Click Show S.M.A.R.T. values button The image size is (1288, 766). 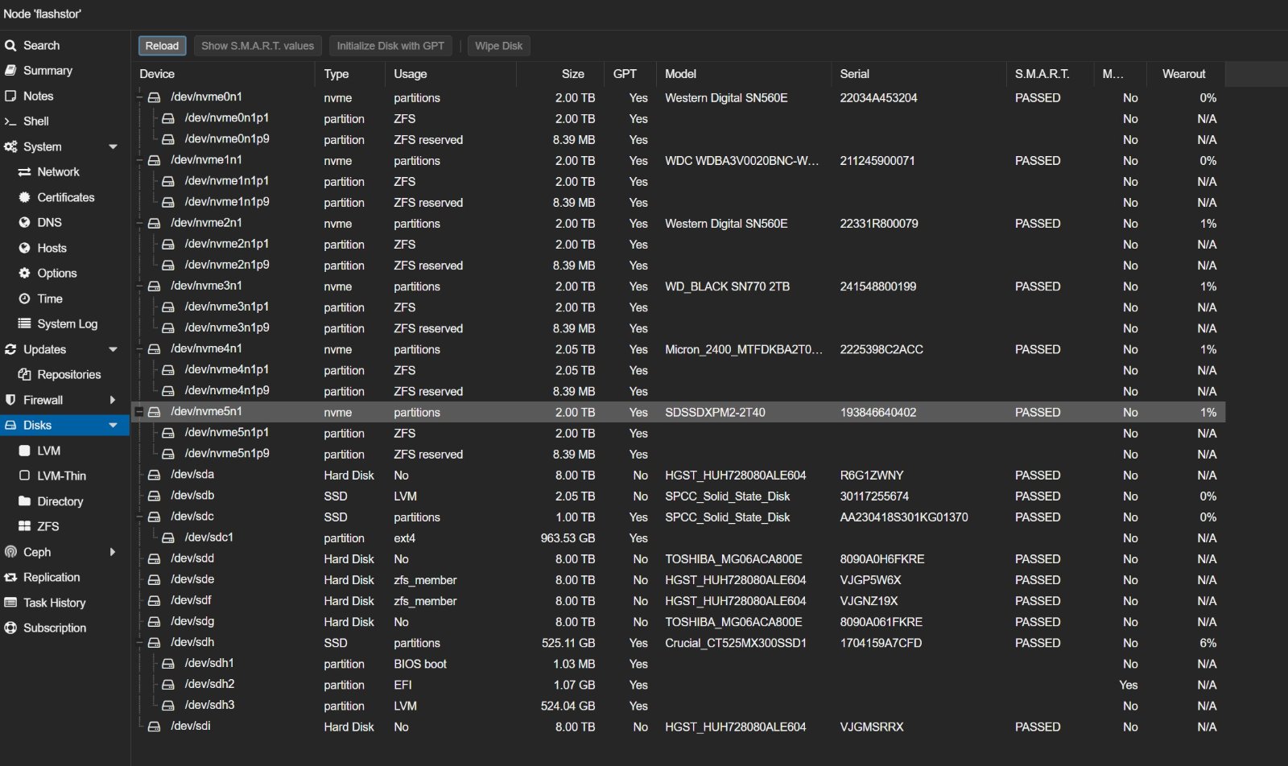coord(258,46)
